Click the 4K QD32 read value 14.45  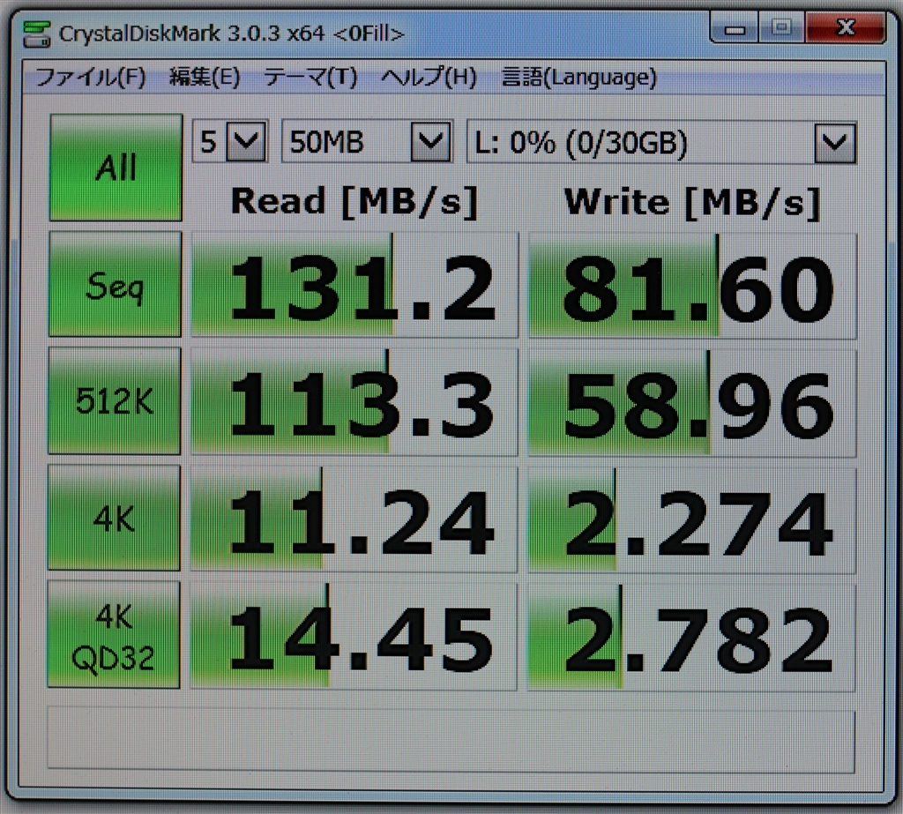click(x=353, y=636)
